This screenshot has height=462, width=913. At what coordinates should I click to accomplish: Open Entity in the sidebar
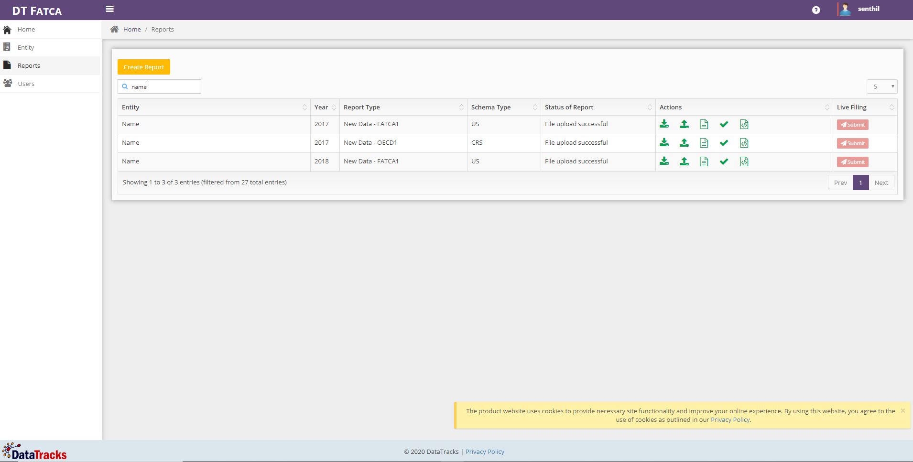click(x=50, y=47)
